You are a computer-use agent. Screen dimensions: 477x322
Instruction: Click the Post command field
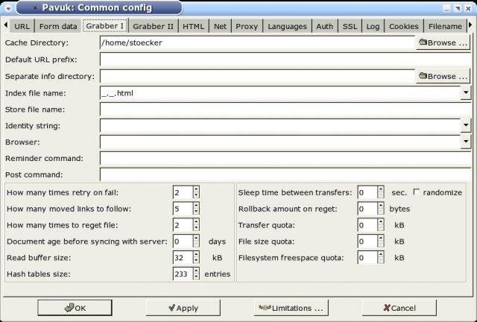[x=285, y=174]
